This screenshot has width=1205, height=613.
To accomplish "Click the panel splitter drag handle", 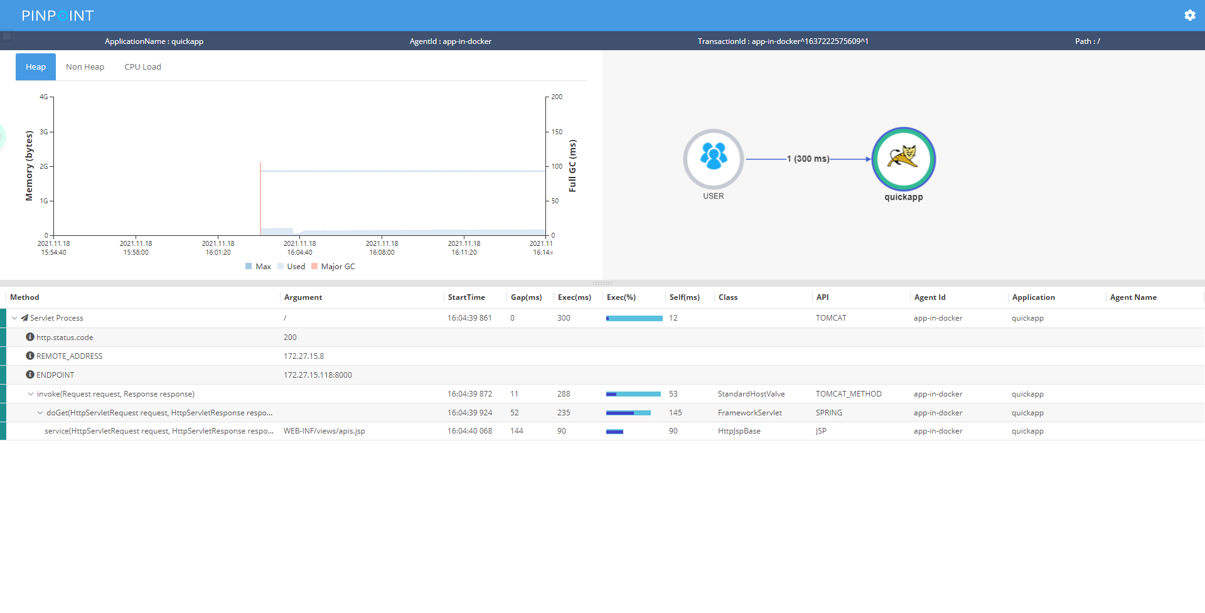I will coord(602,283).
